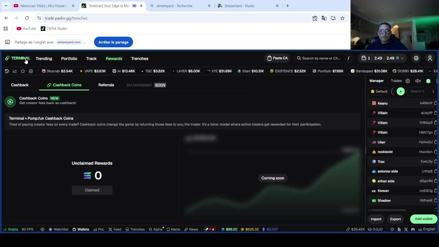Open PnL in the bottom bar
439x247 pixels.
pos(98,229)
